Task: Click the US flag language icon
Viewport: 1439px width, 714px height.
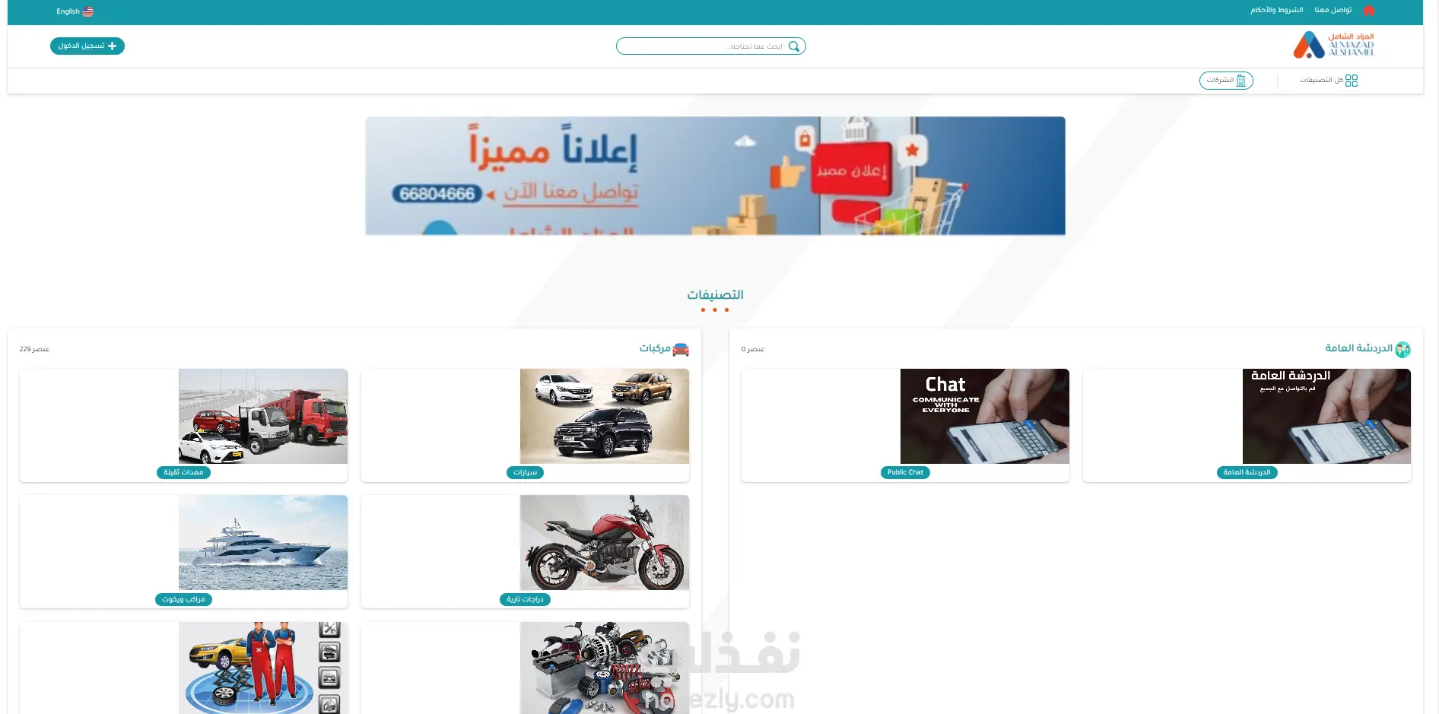Action: tap(88, 11)
